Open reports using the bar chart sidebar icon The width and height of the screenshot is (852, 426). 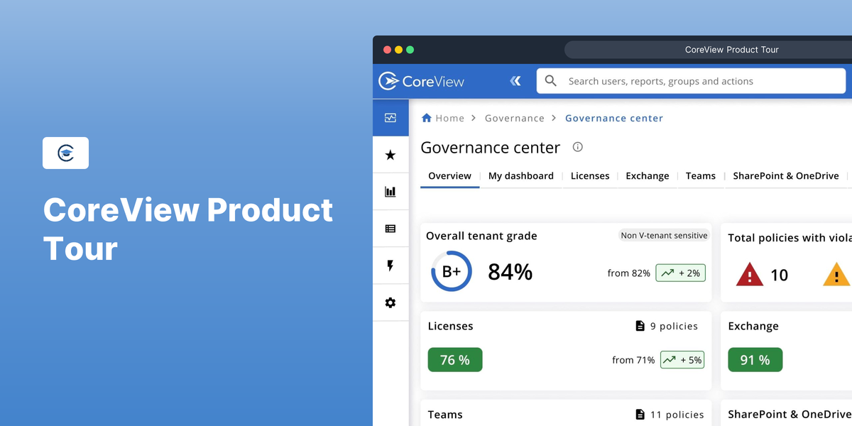tap(390, 191)
